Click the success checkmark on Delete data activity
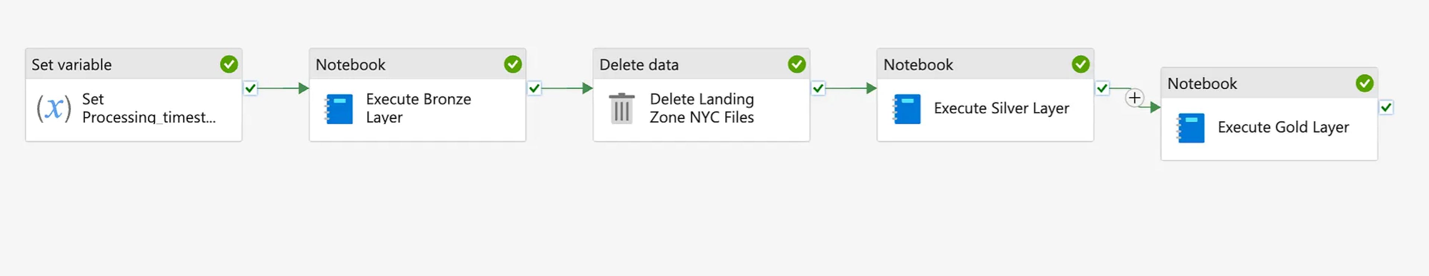 coord(797,64)
